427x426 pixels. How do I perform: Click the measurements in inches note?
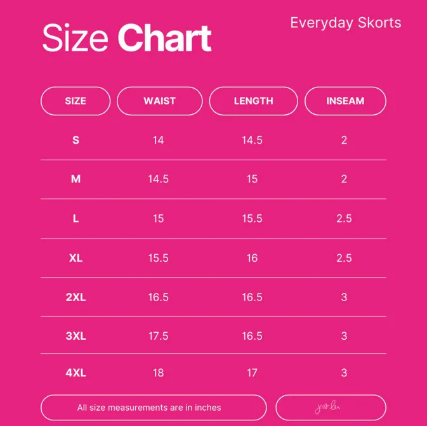pyautogui.click(x=149, y=408)
